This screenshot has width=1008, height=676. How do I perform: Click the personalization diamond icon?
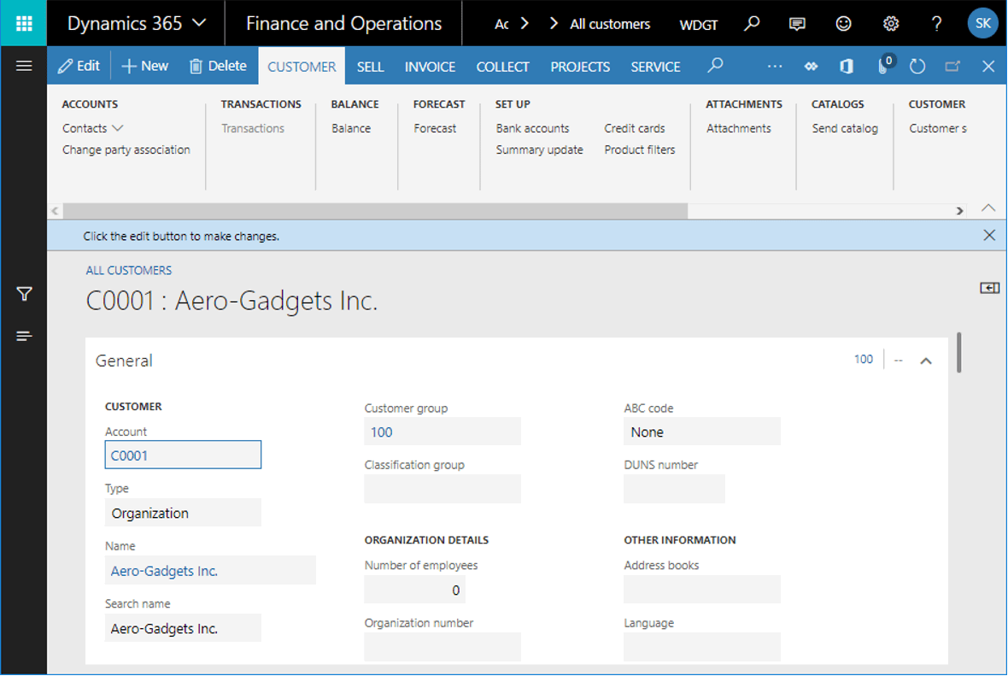pos(811,67)
